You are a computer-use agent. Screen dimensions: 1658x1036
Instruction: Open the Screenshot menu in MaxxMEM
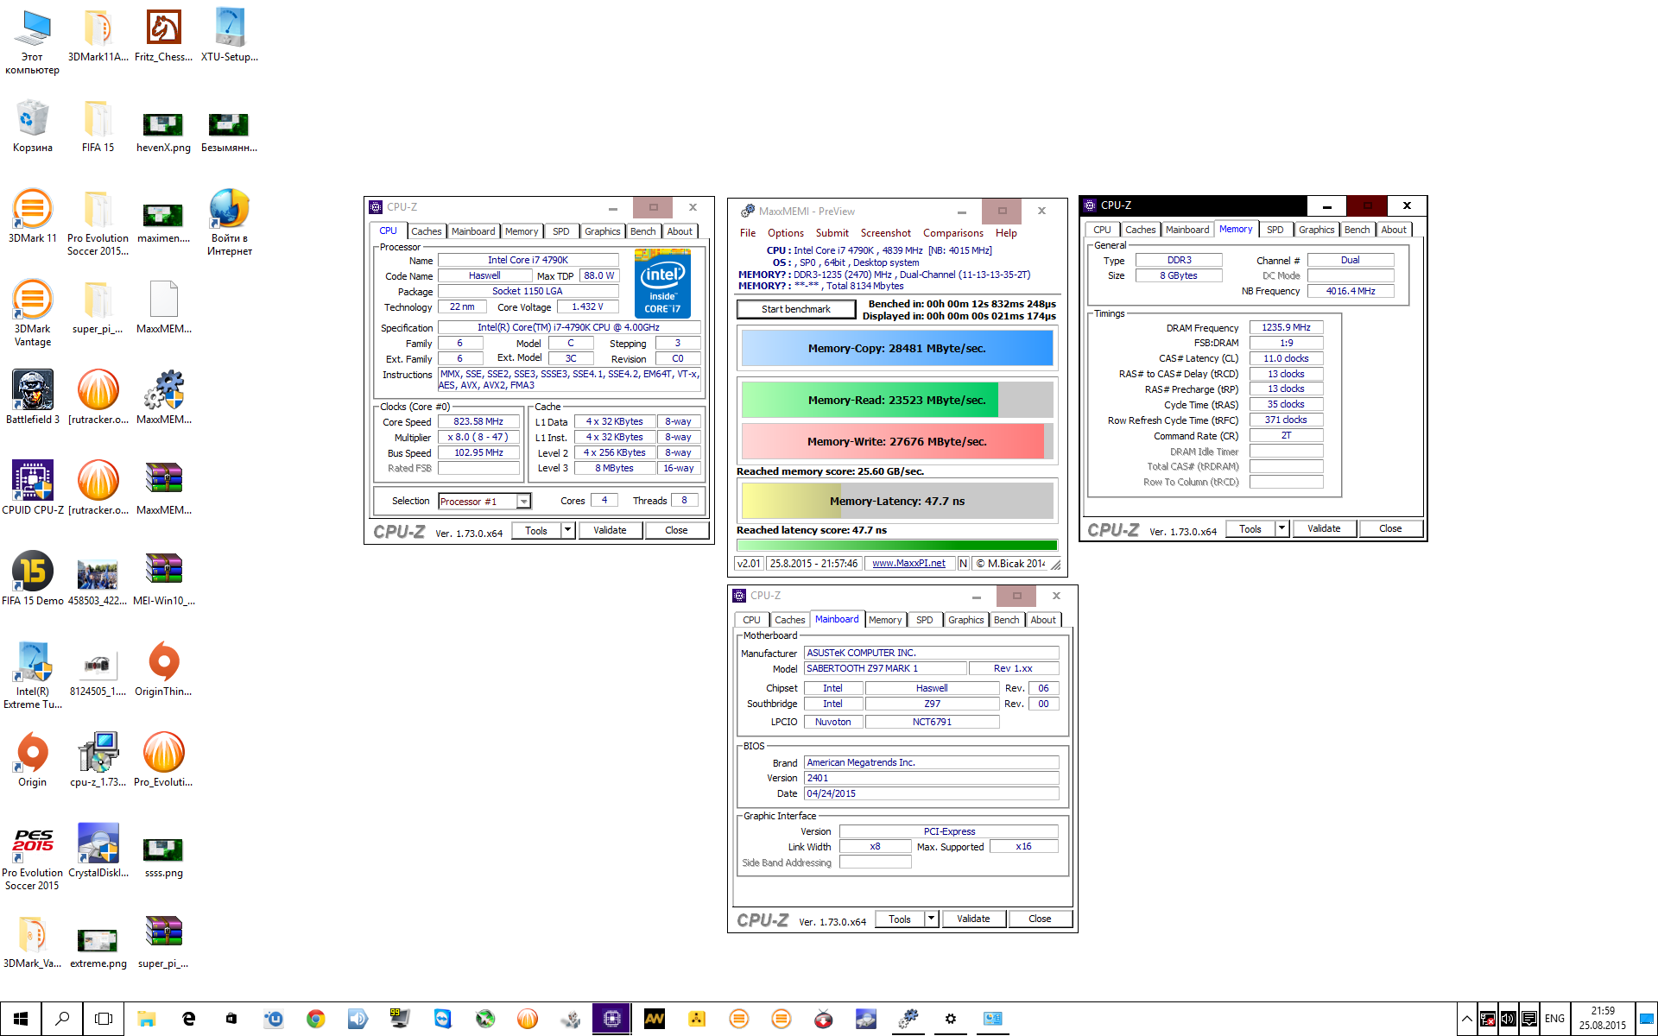pyautogui.click(x=886, y=233)
